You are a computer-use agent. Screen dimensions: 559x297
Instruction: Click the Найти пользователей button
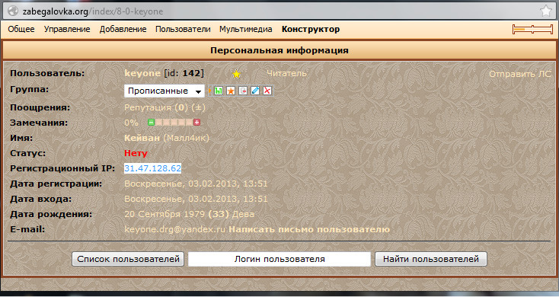pyautogui.click(x=431, y=259)
